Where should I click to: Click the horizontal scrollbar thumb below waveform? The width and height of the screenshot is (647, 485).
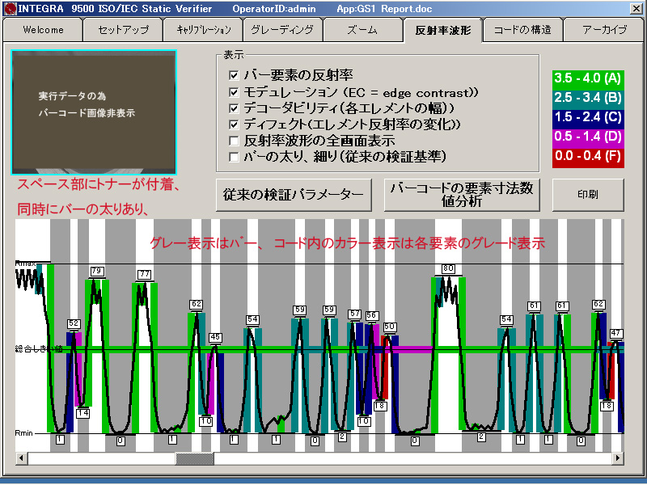(x=195, y=459)
